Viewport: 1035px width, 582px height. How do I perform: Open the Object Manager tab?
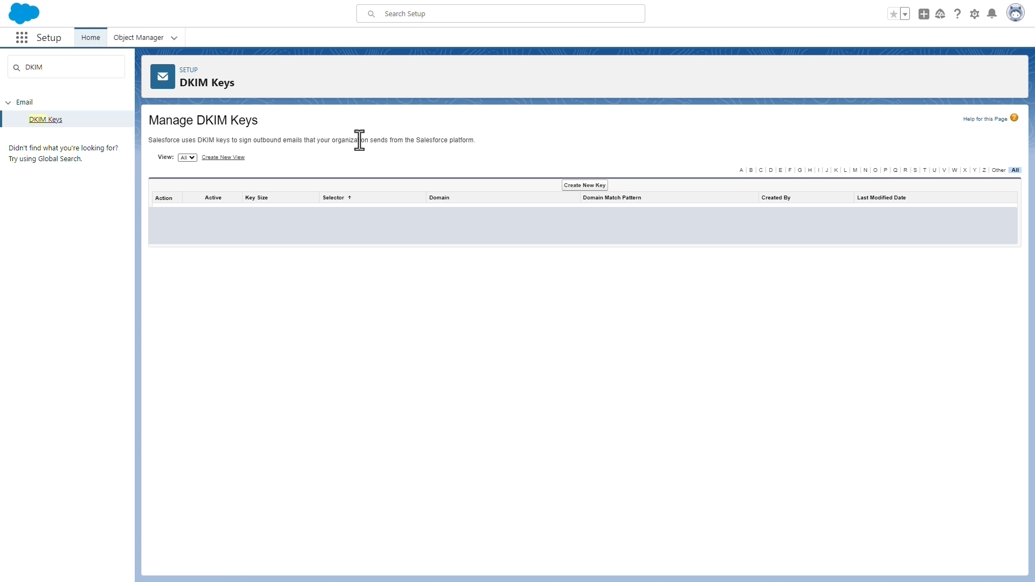point(139,38)
